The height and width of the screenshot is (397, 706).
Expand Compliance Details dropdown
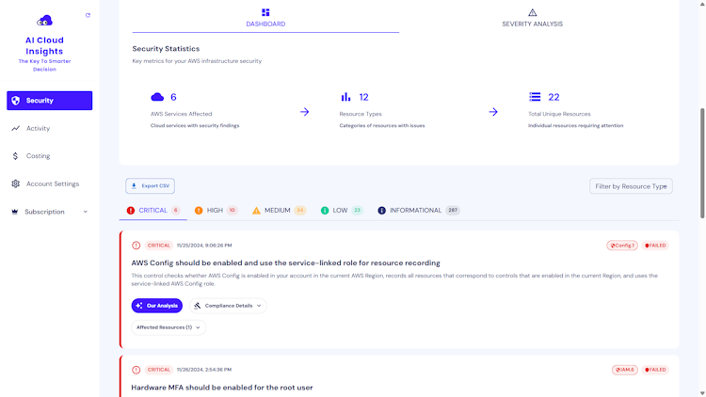[228, 306]
